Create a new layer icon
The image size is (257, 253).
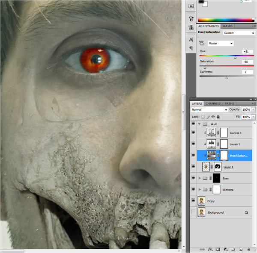[x=241, y=250]
